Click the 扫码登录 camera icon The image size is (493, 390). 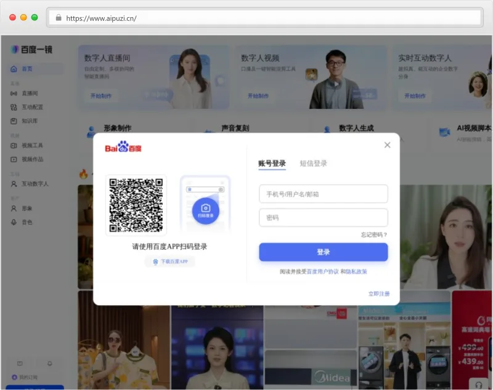click(206, 210)
